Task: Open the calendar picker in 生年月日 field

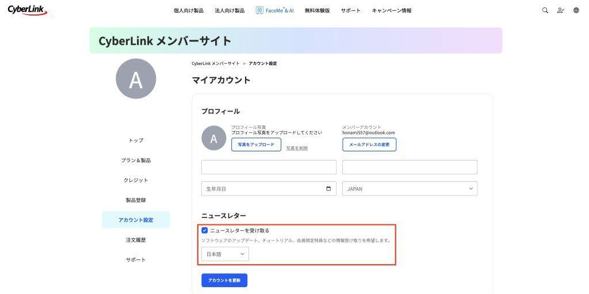Action: (328, 189)
